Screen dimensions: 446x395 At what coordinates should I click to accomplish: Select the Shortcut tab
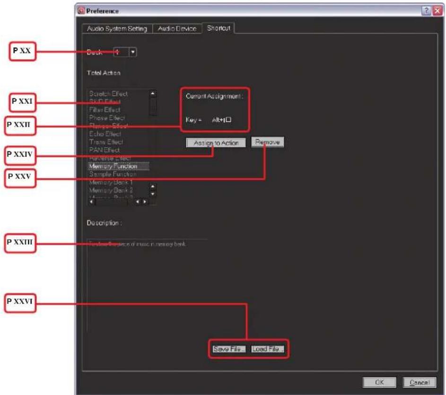pyautogui.click(x=219, y=28)
